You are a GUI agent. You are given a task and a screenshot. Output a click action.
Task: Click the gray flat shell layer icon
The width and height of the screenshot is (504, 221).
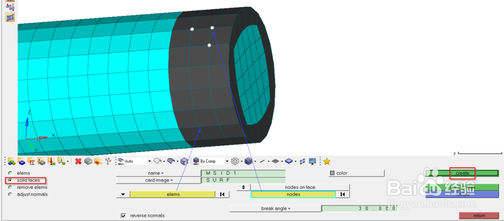click(x=275, y=161)
